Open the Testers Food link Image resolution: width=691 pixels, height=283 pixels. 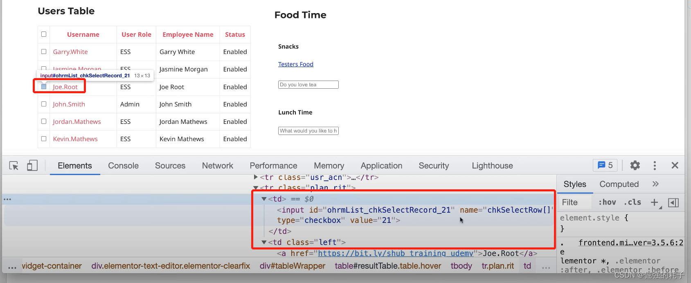click(x=296, y=64)
